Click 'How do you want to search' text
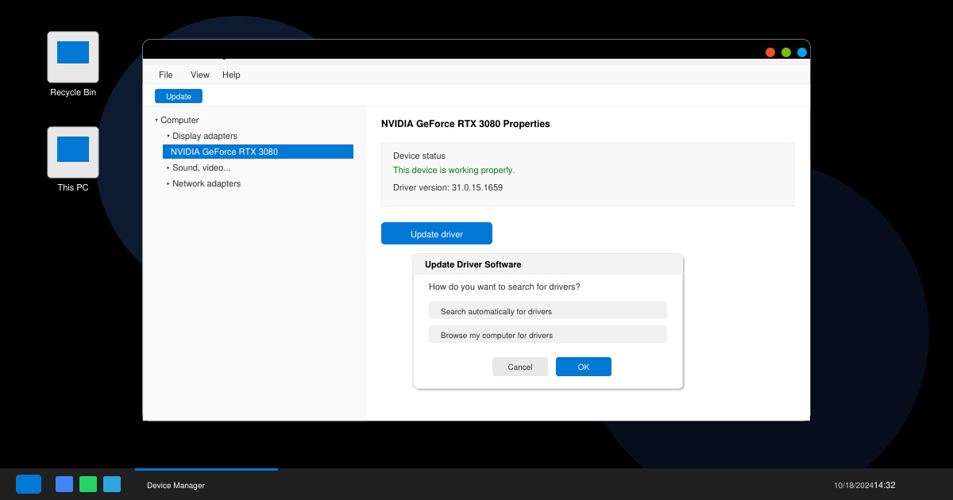The width and height of the screenshot is (953, 500). (504, 287)
